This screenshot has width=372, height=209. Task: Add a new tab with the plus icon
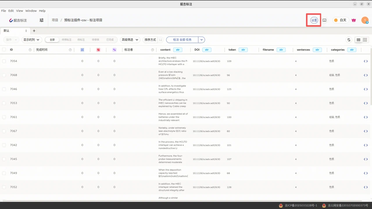coord(34,31)
